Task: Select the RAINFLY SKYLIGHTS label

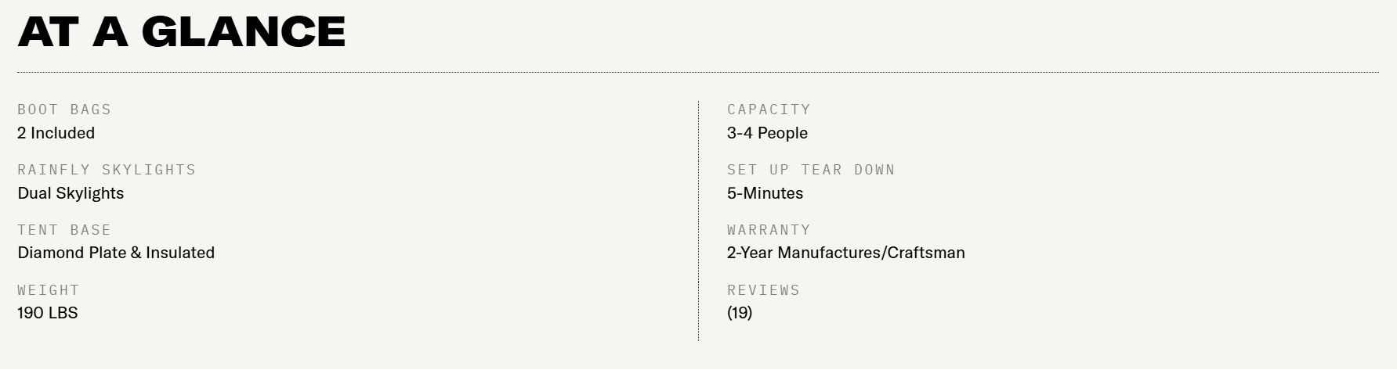Action: click(107, 170)
